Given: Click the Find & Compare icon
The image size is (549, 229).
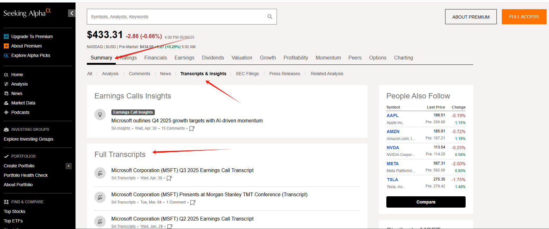Looking at the screenshot, I should click(6, 202).
